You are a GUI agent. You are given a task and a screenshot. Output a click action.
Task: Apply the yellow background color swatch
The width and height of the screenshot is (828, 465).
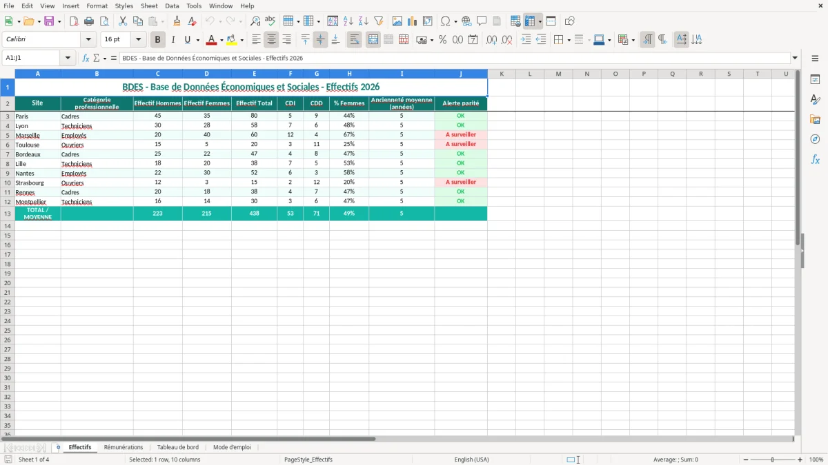point(232,40)
